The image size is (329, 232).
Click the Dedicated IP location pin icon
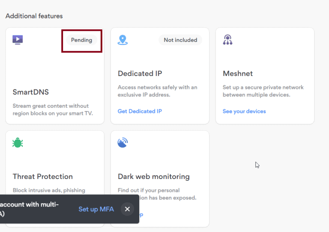pyautogui.click(x=123, y=40)
